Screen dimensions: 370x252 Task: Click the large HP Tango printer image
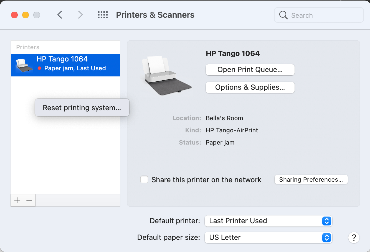coord(166,75)
